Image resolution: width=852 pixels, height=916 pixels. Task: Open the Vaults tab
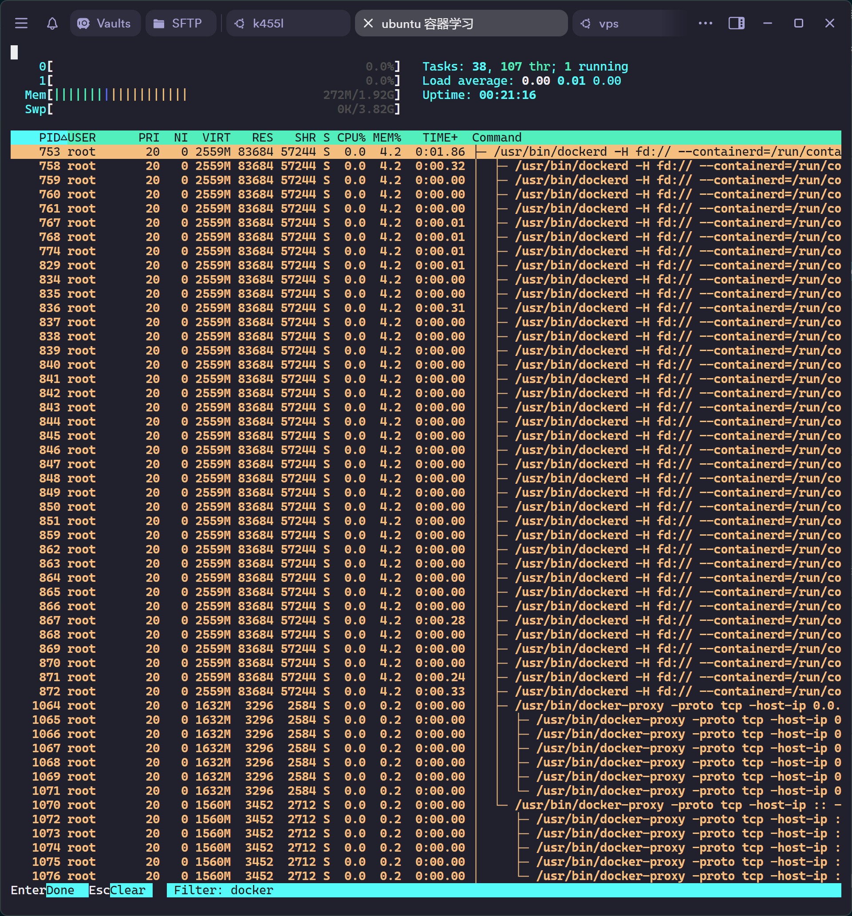[x=105, y=23]
